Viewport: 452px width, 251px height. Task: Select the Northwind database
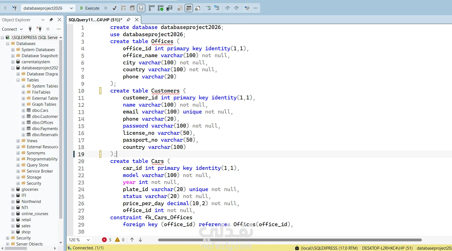click(x=31, y=202)
